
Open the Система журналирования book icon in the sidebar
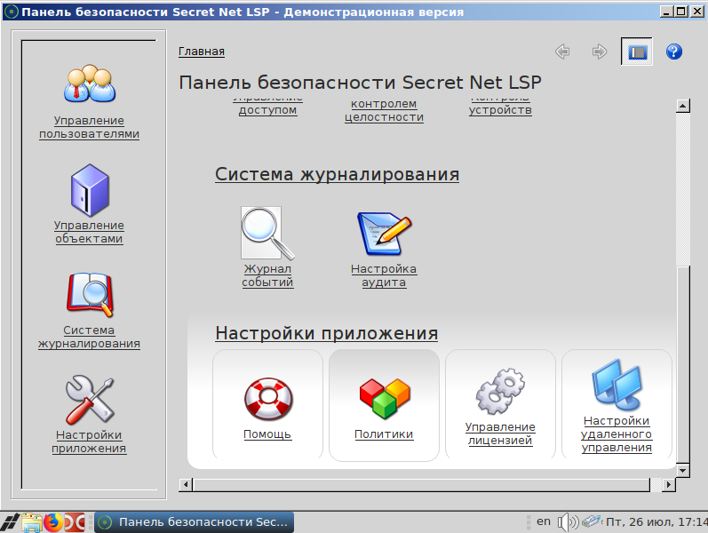pyautogui.click(x=90, y=295)
